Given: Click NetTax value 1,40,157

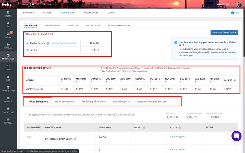Looking at the screenshot, I should 95,50.
